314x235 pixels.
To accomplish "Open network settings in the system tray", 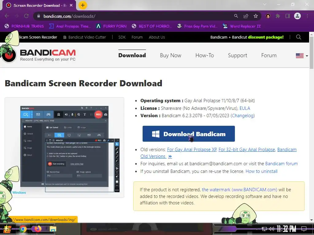I will pos(264,229).
